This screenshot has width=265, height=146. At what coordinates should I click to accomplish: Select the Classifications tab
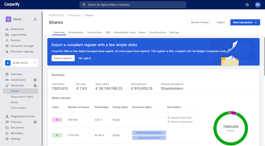coord(157,32)
